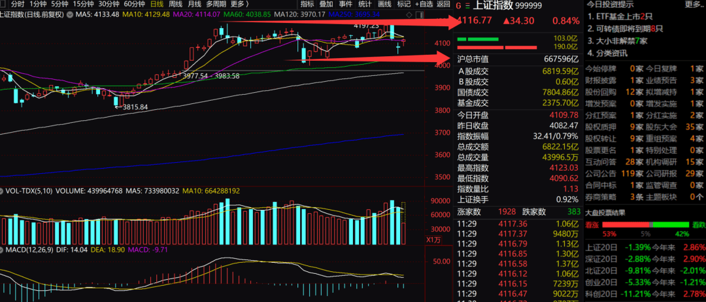
Task: Switch to the 日线 daily chart tab
Action: pyautogui.click(x=157, y=4)
